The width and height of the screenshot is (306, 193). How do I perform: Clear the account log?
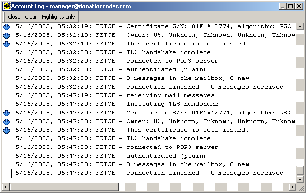31,17
